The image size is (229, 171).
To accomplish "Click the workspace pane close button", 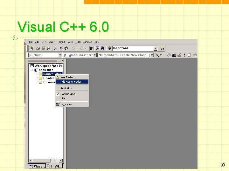I will [62, 61].
